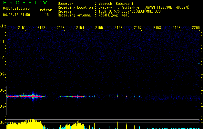Click the meteor count value 18
The width and height of the screenshot is (203, 129).
(47, 15)
